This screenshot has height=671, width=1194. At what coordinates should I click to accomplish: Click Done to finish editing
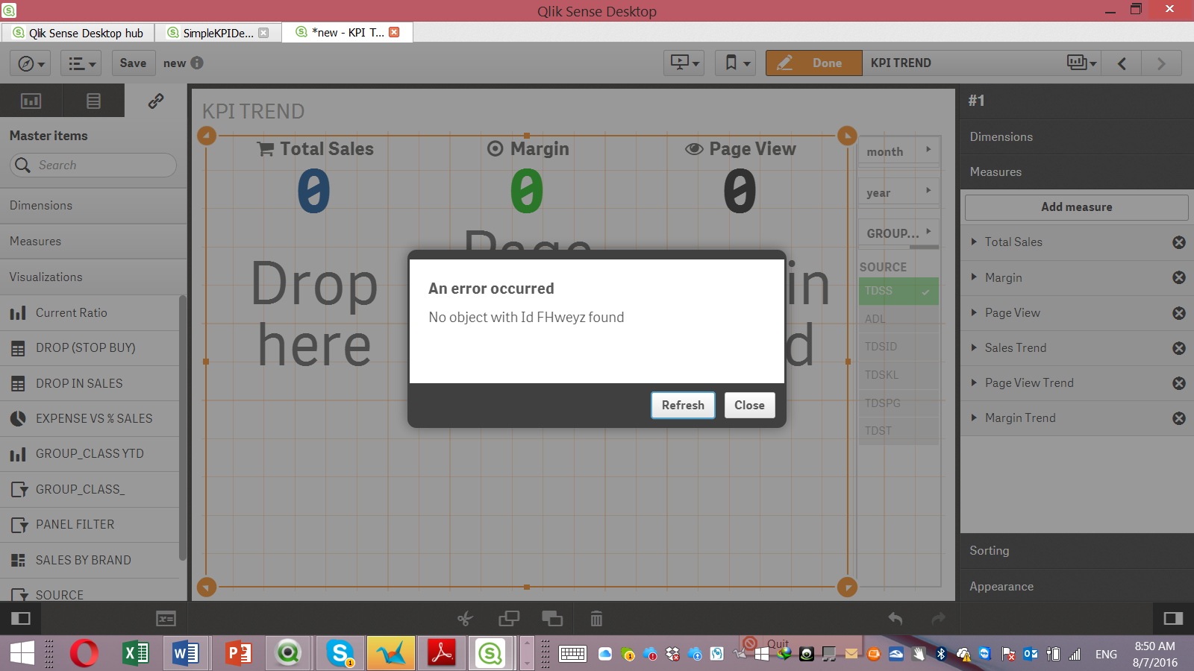(x=813, y=63)
